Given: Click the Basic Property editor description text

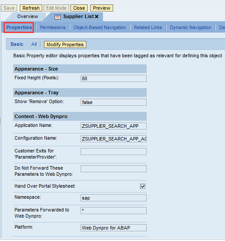Looking at the screenshot, I should pos(118,56).
